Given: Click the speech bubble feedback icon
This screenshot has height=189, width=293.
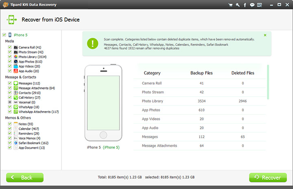Looking at the screenshot, I should [252, 5].
